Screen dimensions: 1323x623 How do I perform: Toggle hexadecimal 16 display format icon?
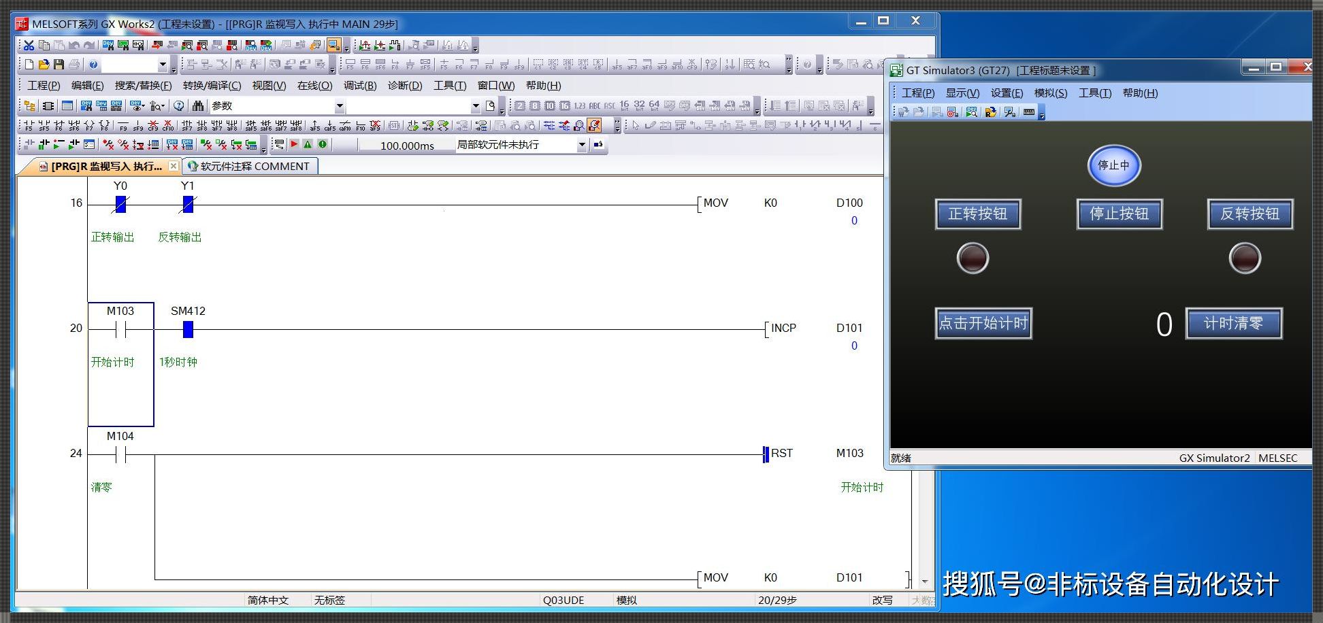tap(565, 105)
